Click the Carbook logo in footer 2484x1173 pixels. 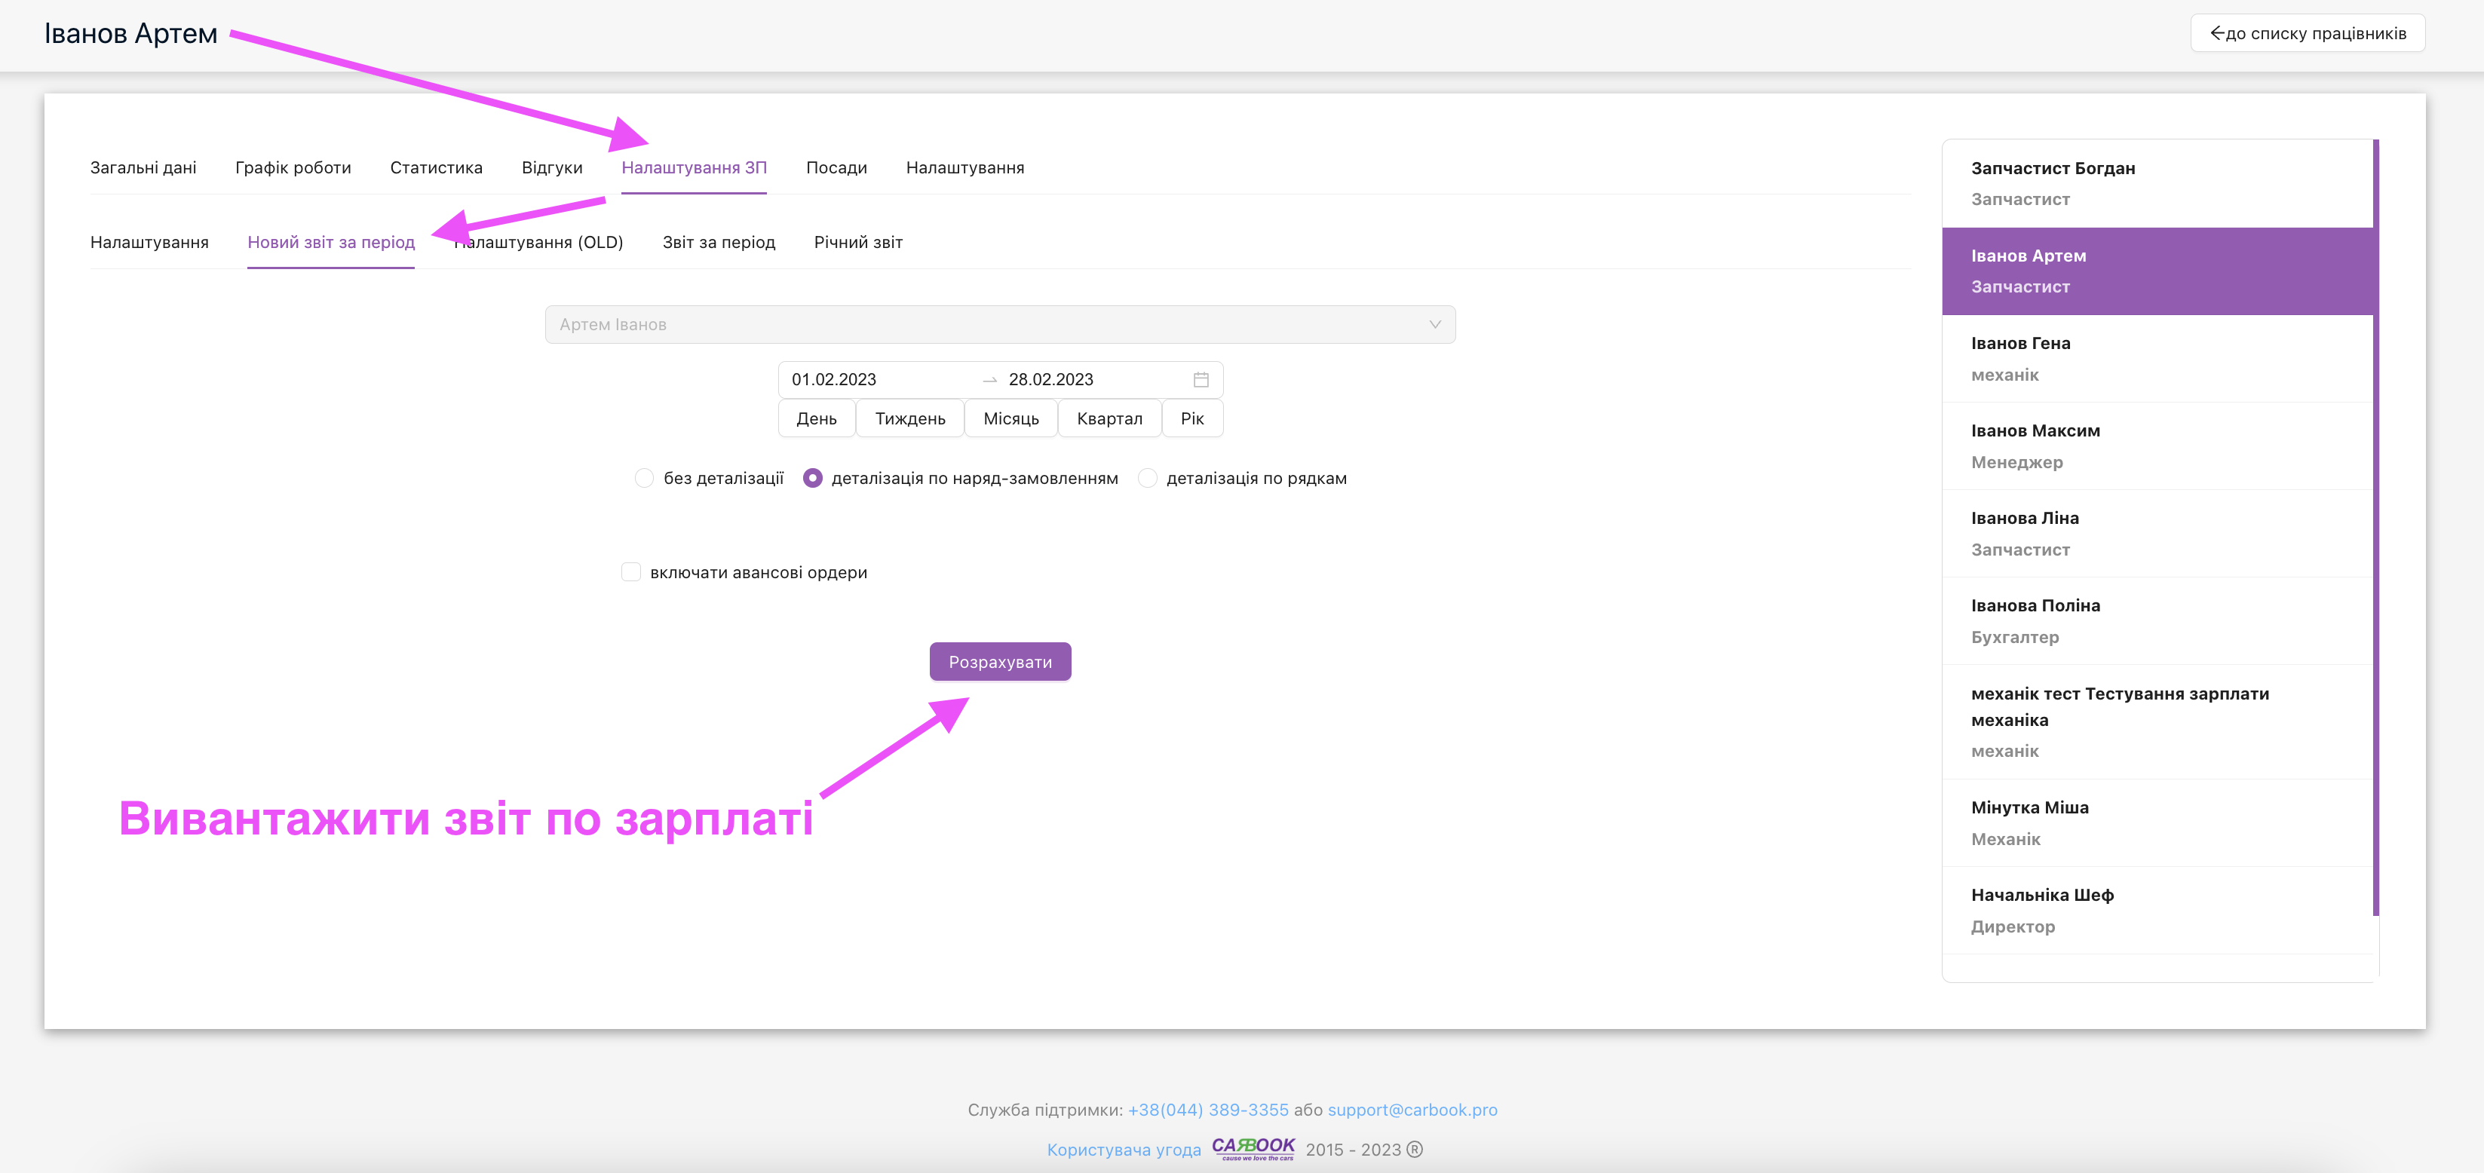(1253, 1148)
